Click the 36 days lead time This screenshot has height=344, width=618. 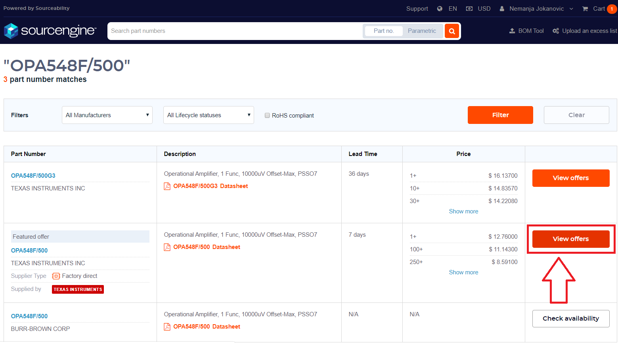click(359, 174)
